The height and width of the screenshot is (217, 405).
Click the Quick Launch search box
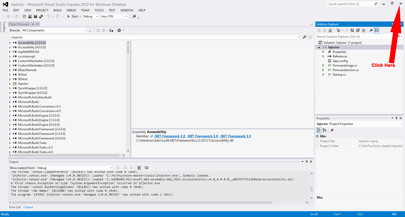pyautogui.click(x=353, y=4)
